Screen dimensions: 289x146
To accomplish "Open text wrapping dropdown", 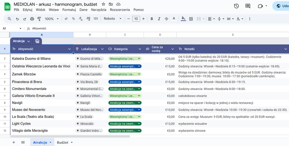I will click(230, 19).
